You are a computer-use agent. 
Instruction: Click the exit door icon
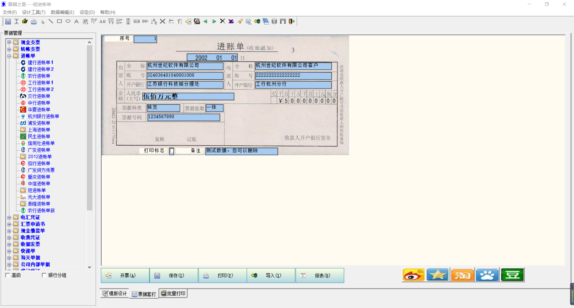[291, 21]
